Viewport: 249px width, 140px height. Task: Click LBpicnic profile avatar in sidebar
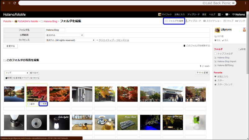217,30
